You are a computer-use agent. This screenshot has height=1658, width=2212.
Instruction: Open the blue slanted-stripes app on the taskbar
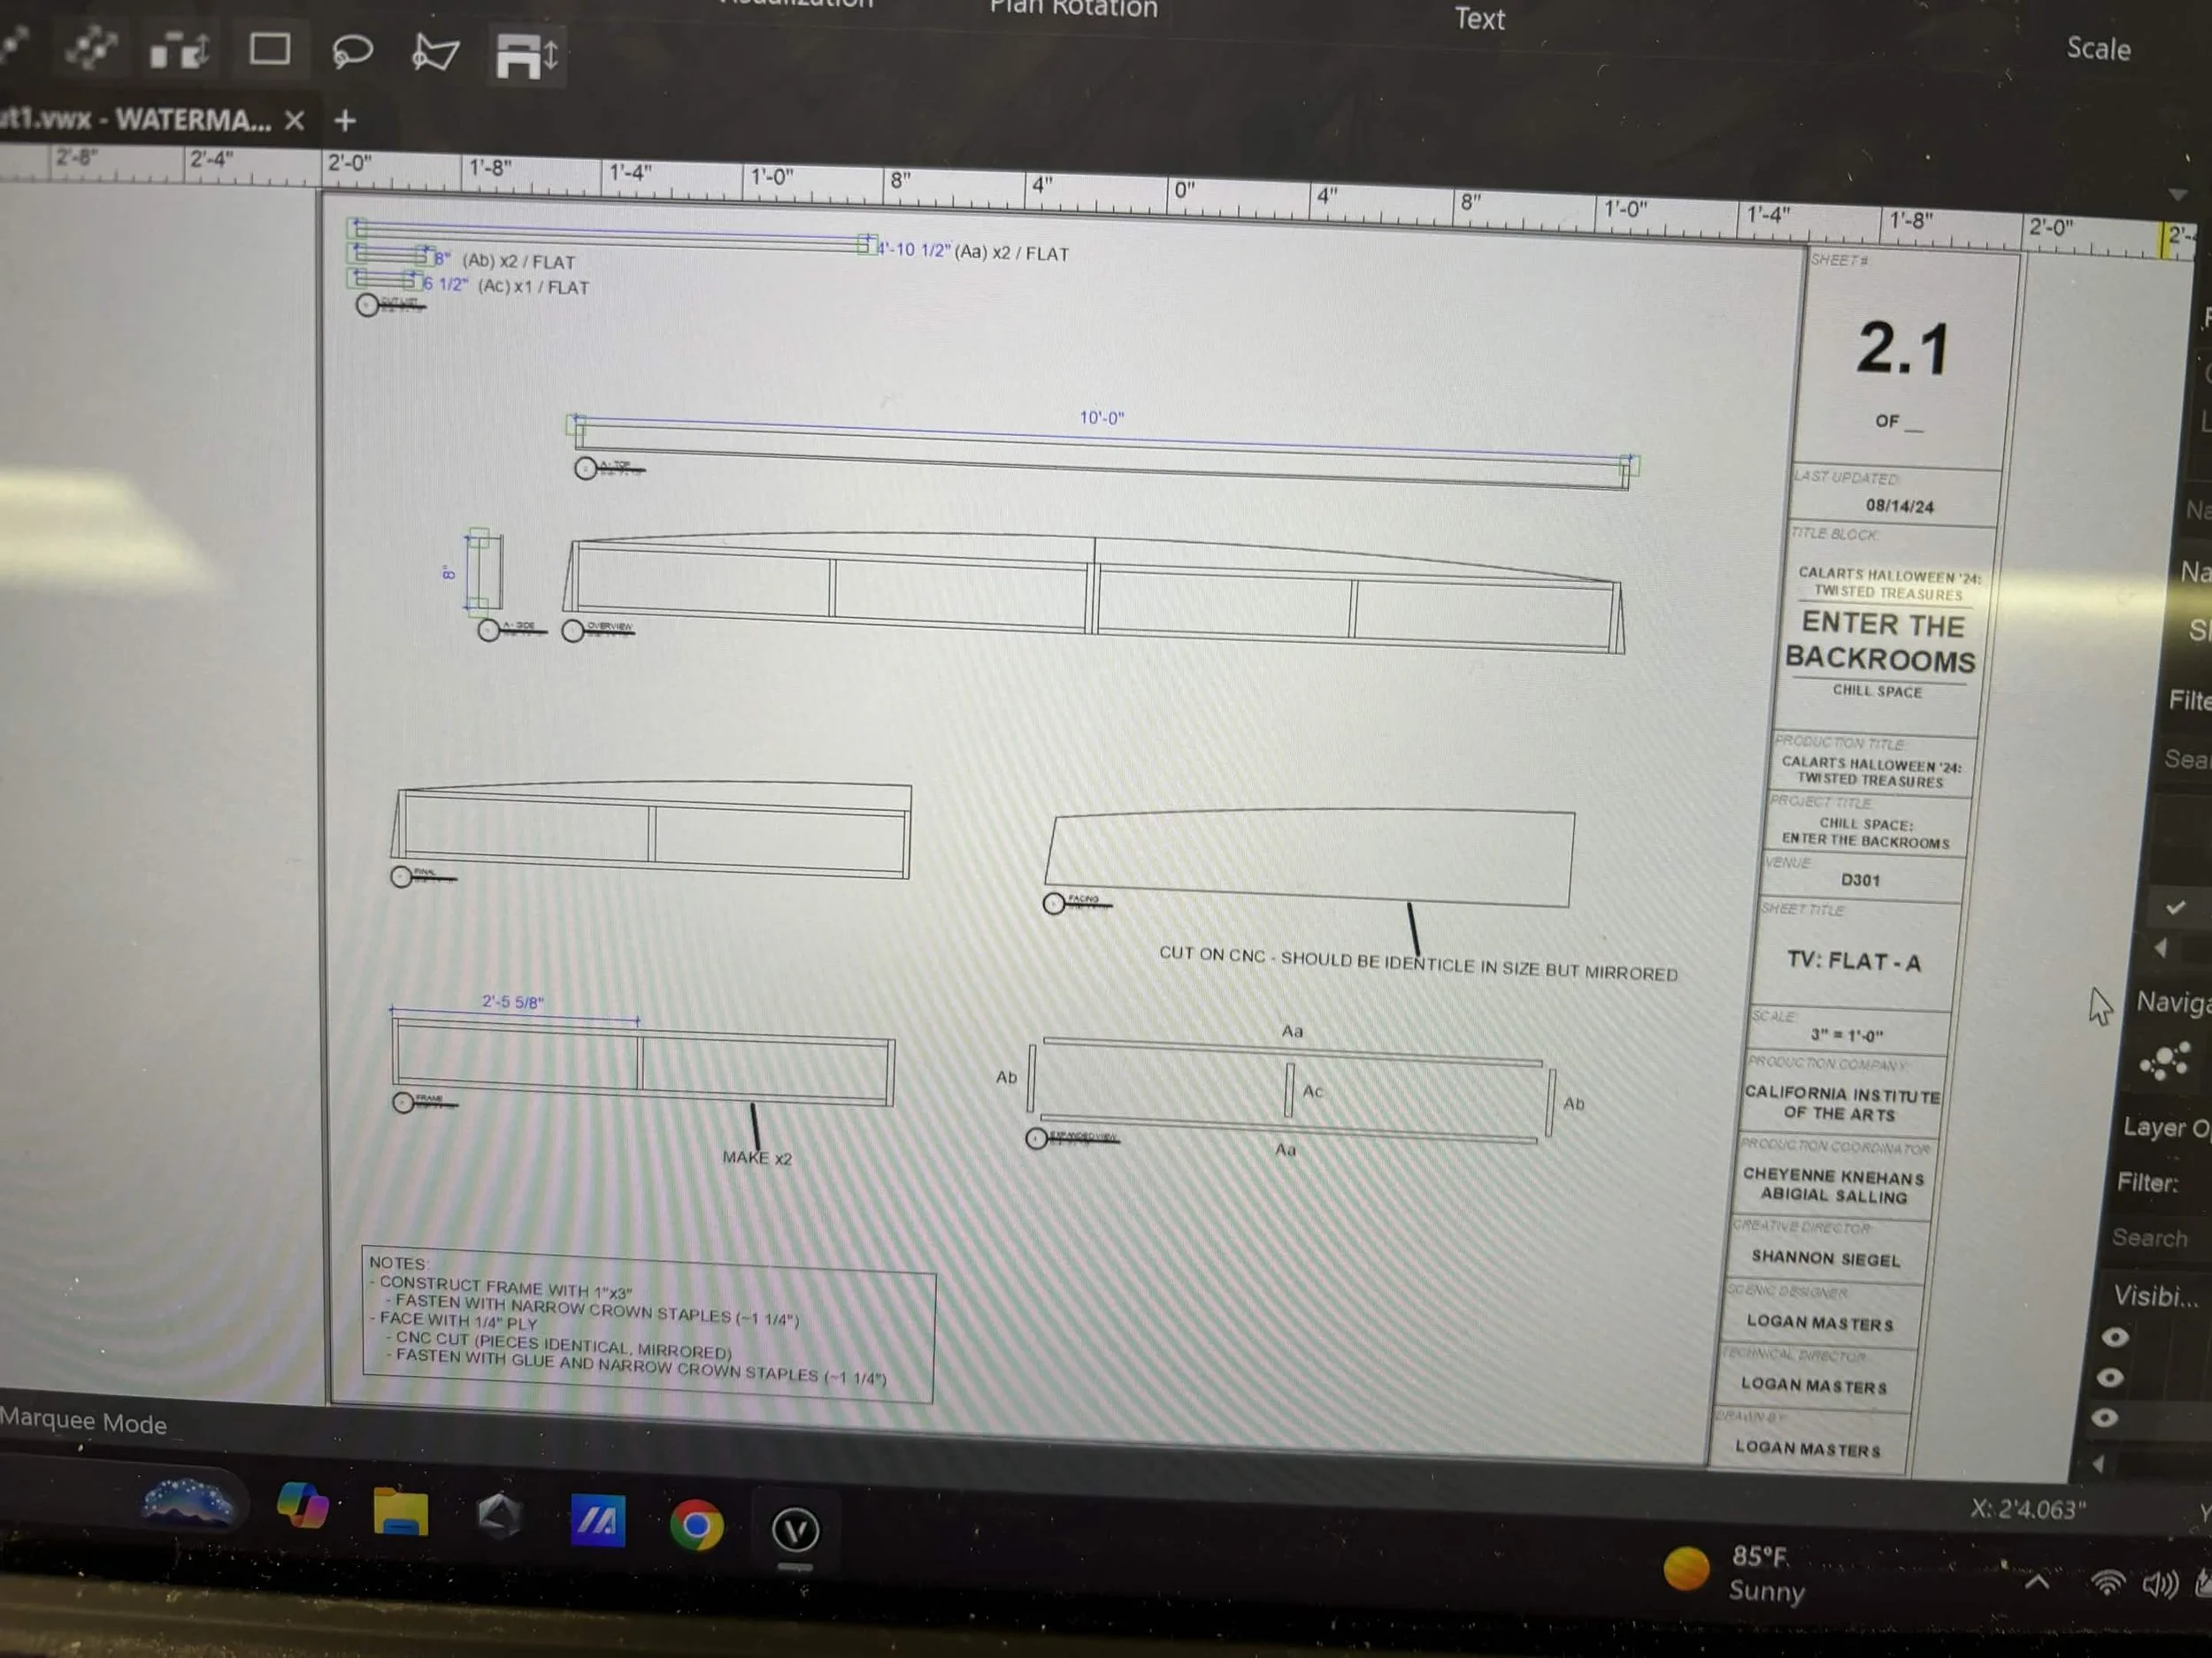(597, 1521)
